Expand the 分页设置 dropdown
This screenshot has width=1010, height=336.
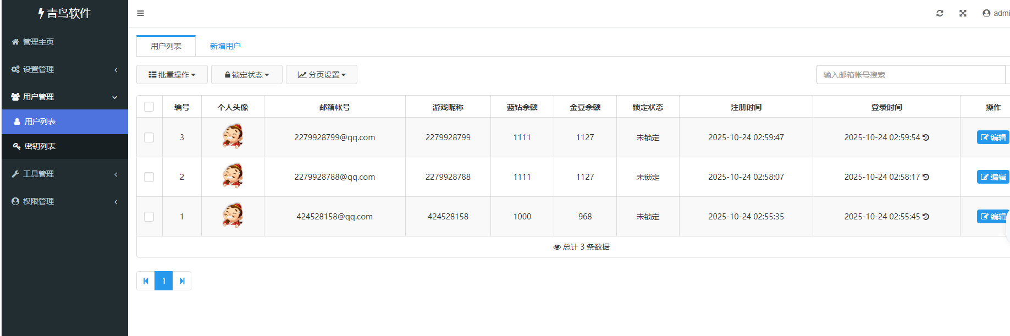point(322,75)
